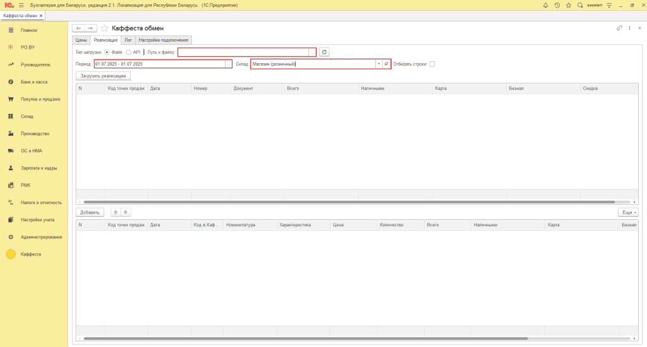Click lower table Код в Каф... header
This screenshot has width=647, height=347.
[x=207, y=225]
